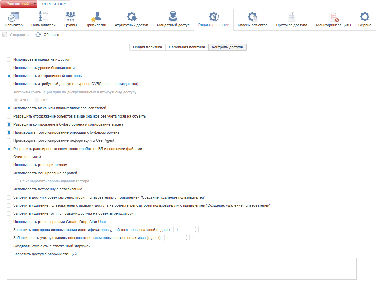
Task: Toggle копирование в буфер обмена checkbox
Action: (x=9, y=125)
